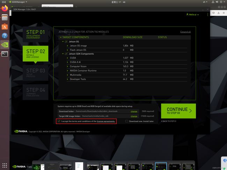Go to Step 01 Development Environment

pos(36,34)
